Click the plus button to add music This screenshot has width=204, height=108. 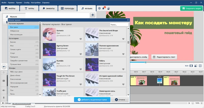pos(93,15)
